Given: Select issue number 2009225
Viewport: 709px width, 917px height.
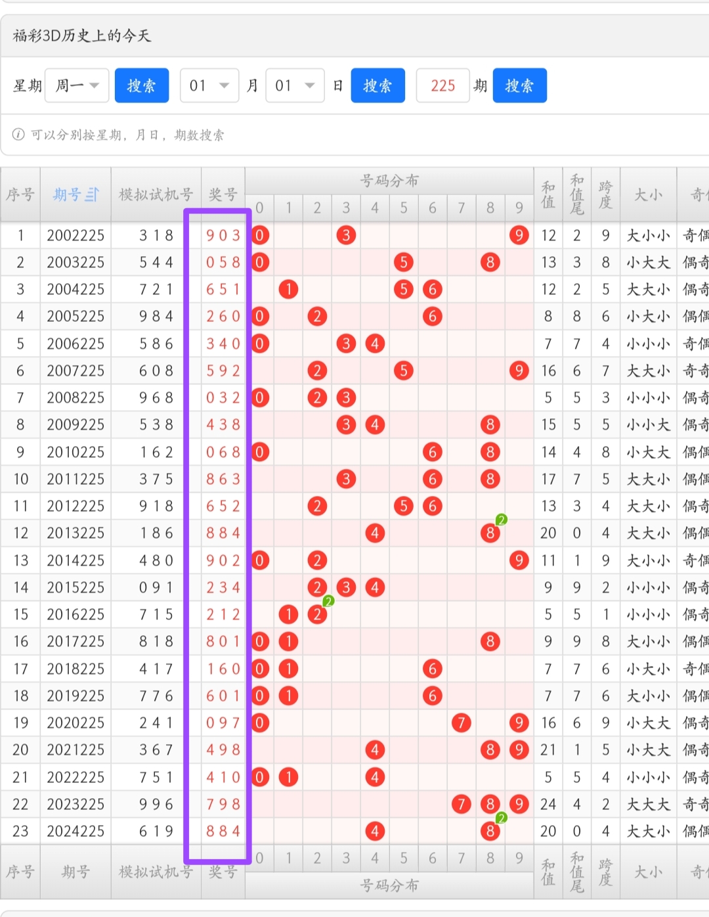Looking at the screenshot, I should tap(75, 424).
